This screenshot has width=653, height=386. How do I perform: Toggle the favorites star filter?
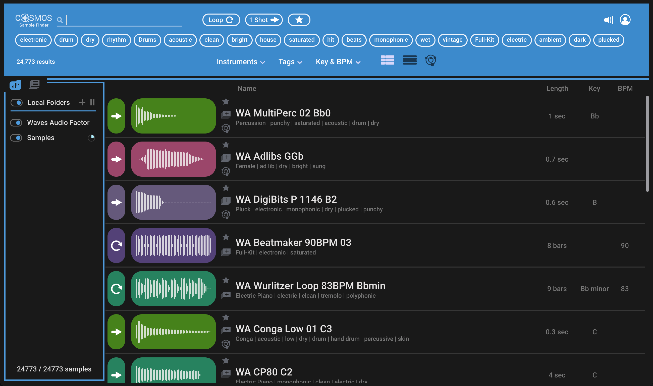click(x=299, y=20)
